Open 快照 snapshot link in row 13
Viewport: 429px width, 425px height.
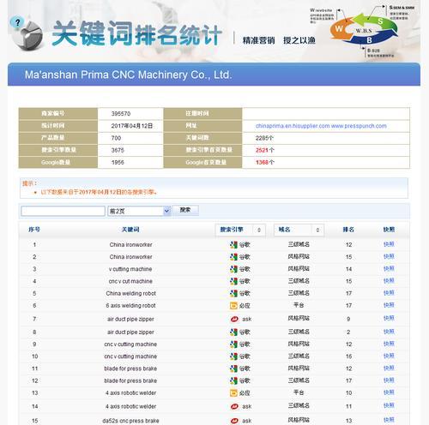coord(389,392)
